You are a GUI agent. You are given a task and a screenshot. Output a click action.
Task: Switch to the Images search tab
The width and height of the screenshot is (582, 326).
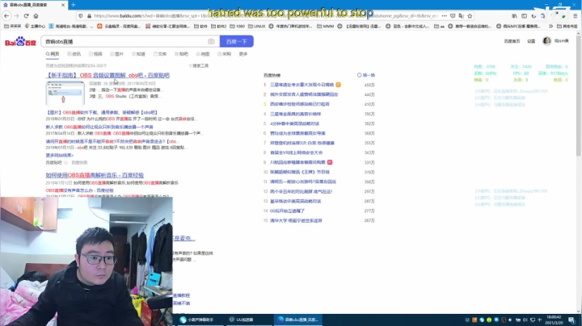tap(117, 54)
